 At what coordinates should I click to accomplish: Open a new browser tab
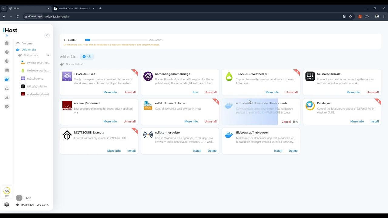(100, 8)
